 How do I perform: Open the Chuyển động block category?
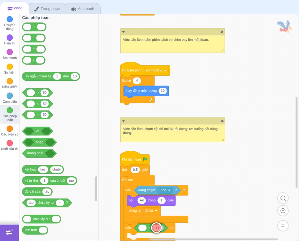coord(10,23)
